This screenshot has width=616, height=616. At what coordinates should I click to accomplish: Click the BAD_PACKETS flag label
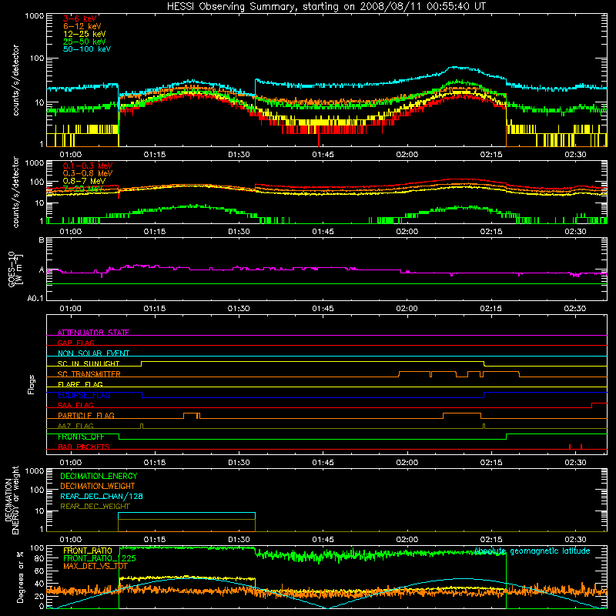(84, 447)
